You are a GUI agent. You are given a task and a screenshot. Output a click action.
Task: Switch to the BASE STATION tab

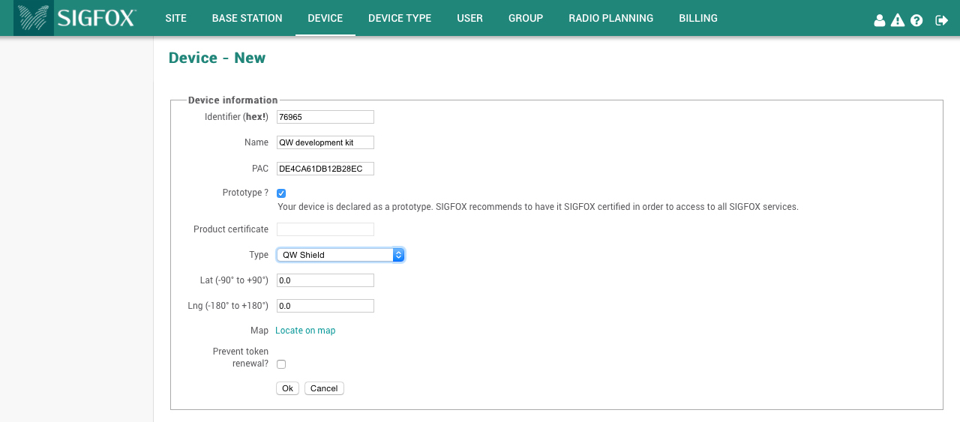click(x=247, y=18)
